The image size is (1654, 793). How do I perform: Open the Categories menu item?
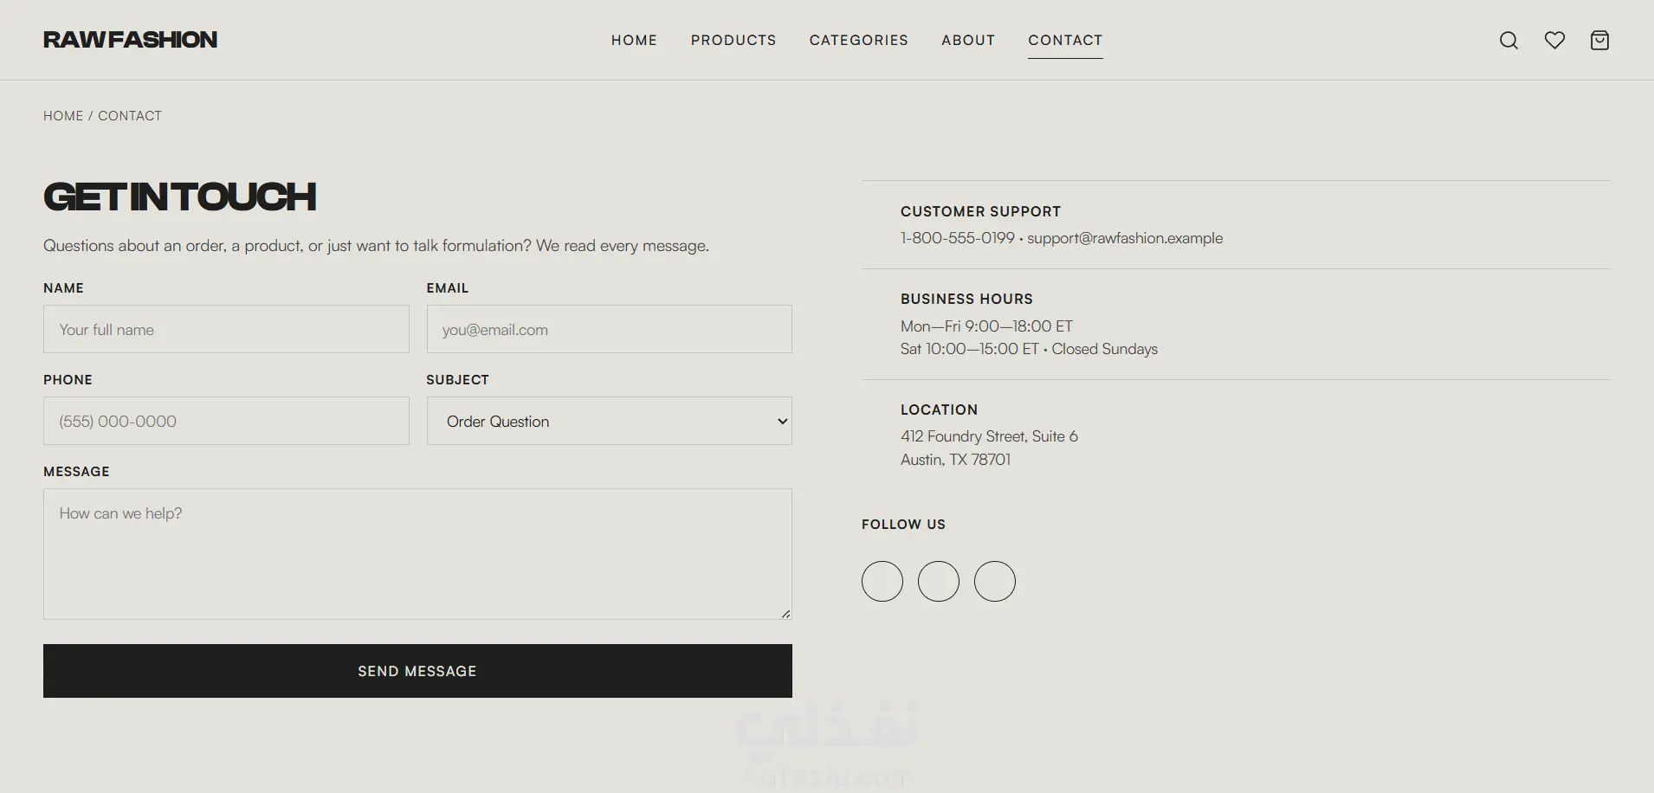point(859,40)
